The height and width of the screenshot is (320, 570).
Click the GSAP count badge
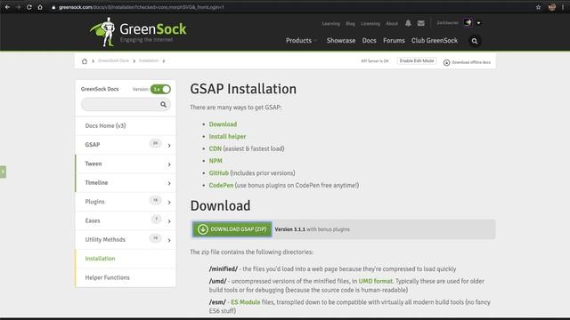tap(155, 143)
